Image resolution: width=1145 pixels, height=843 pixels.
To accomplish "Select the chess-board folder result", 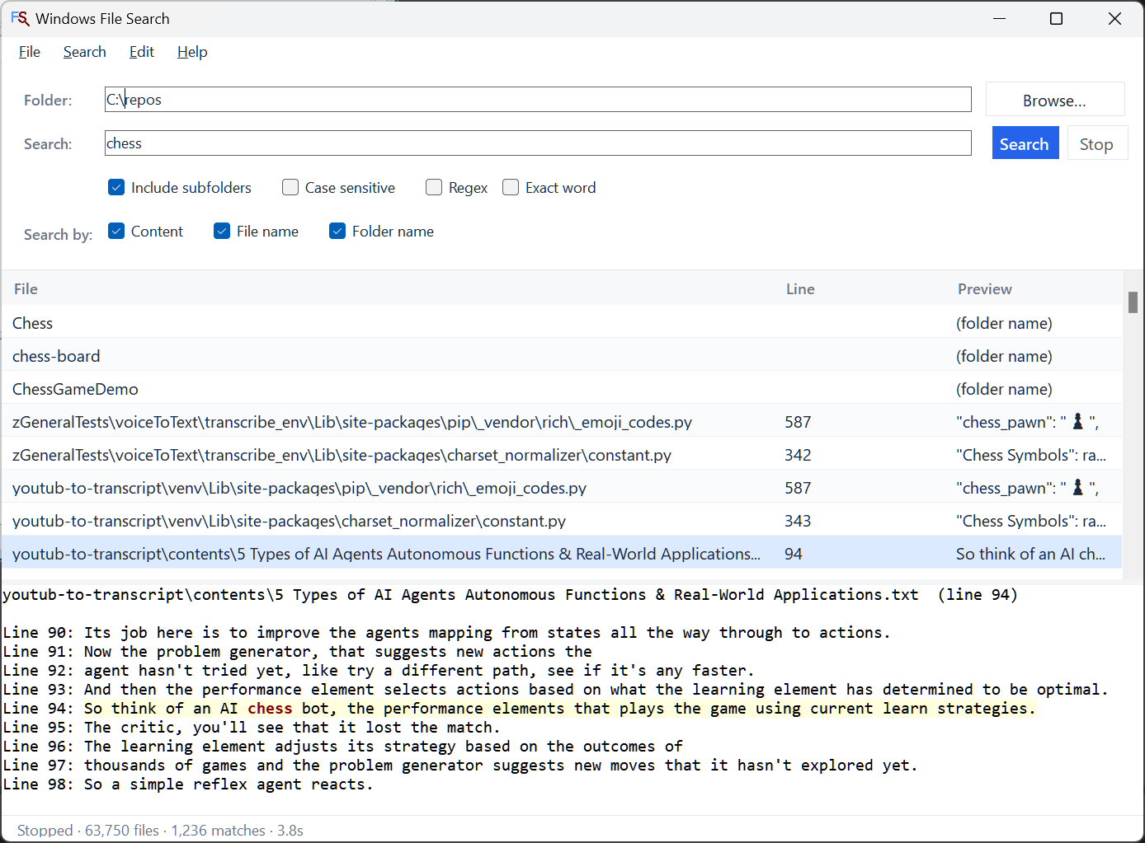I will (562, 356).
